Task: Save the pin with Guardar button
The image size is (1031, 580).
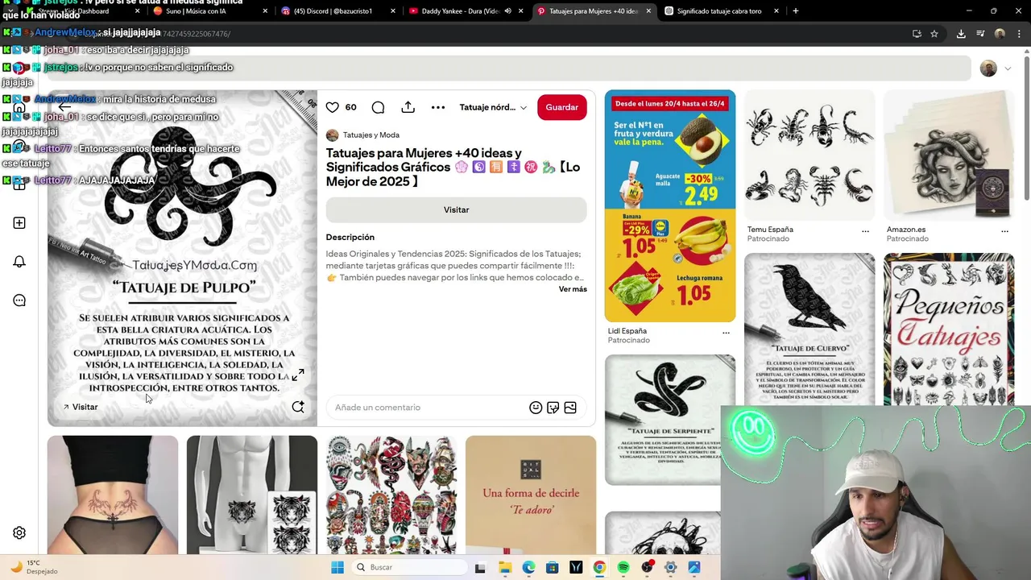Action: pos(562,107)
